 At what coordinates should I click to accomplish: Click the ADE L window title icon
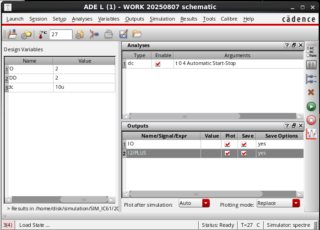click(x=8, y=7)
